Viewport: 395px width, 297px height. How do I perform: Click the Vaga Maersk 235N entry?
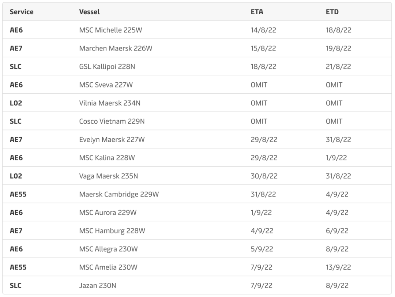pyautogui.click(x=109, y=176)
